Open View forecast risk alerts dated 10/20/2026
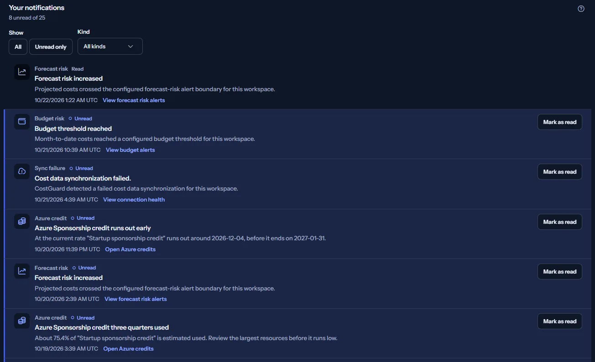595x362 pixels. pyautogui.click(x=136, y=299)
